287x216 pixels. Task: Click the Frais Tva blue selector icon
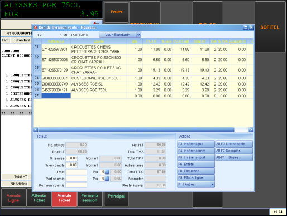107,172
